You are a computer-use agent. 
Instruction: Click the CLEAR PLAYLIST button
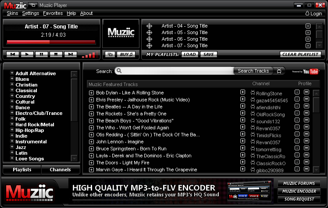[x=300, y=54]
